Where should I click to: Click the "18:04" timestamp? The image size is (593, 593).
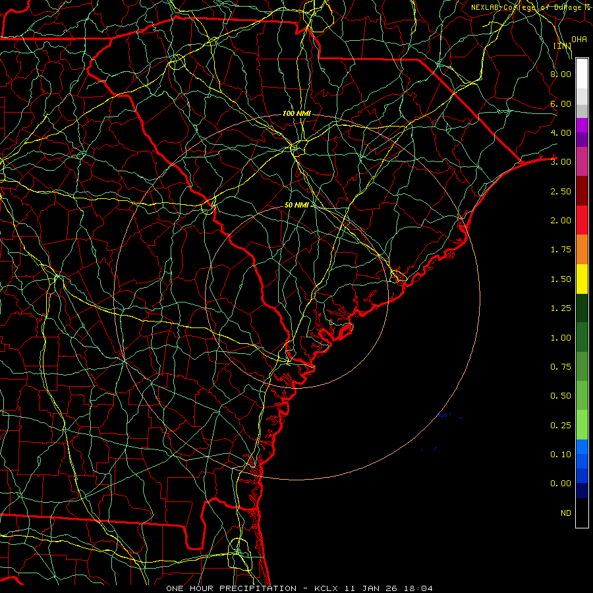pos(418,588)
